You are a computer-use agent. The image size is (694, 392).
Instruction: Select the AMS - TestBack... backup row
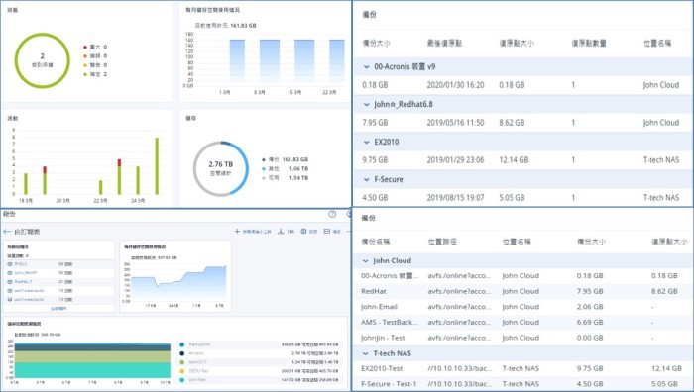tap(523, 322)
